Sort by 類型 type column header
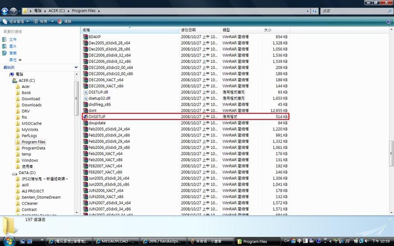The width and height of the screenshot is (394, 246). point(242,30)
